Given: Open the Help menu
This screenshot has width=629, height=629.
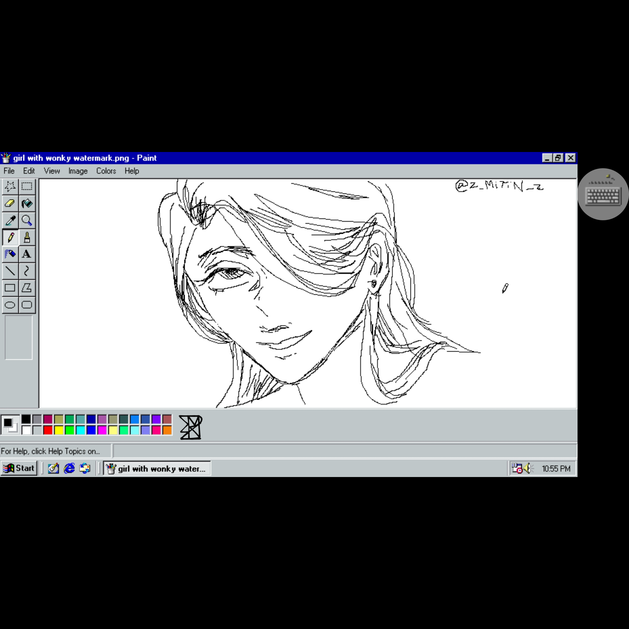Looking at the screenshot, I should click(132, 171).
